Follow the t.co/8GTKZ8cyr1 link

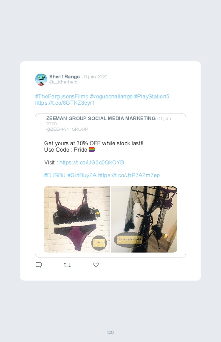coord(65,103)
